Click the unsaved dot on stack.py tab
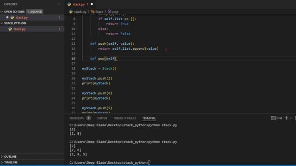 pos(92,4)
